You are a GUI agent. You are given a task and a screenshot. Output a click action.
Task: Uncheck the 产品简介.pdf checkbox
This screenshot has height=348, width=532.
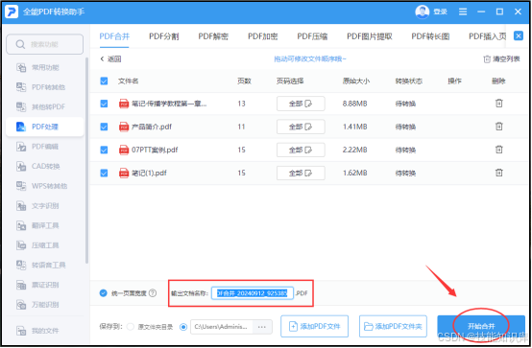click(104, 127)
